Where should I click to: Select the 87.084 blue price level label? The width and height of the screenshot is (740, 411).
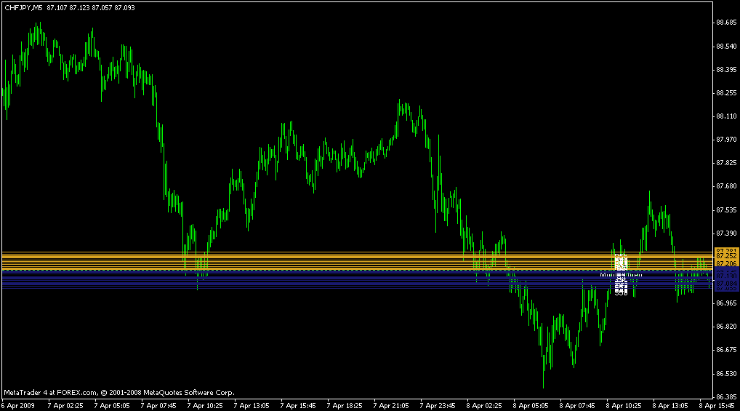pyautogui.click(x=726, y=284)
